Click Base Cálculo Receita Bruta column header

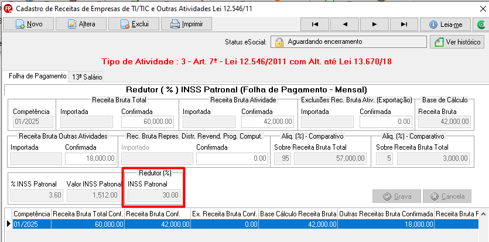[x=298, y=214]
